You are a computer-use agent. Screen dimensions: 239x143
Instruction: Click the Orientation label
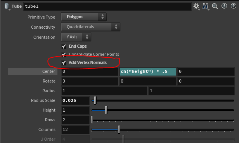(x=44, y=37)
